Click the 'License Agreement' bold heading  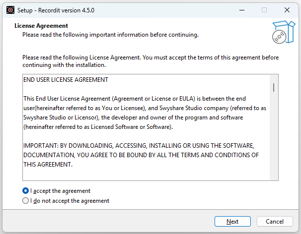click(x=41, y=26)
